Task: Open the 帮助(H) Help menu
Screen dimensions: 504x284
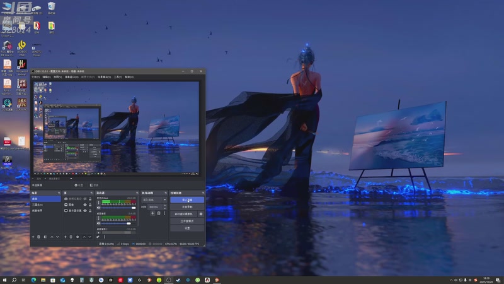Action: [129, 77]
